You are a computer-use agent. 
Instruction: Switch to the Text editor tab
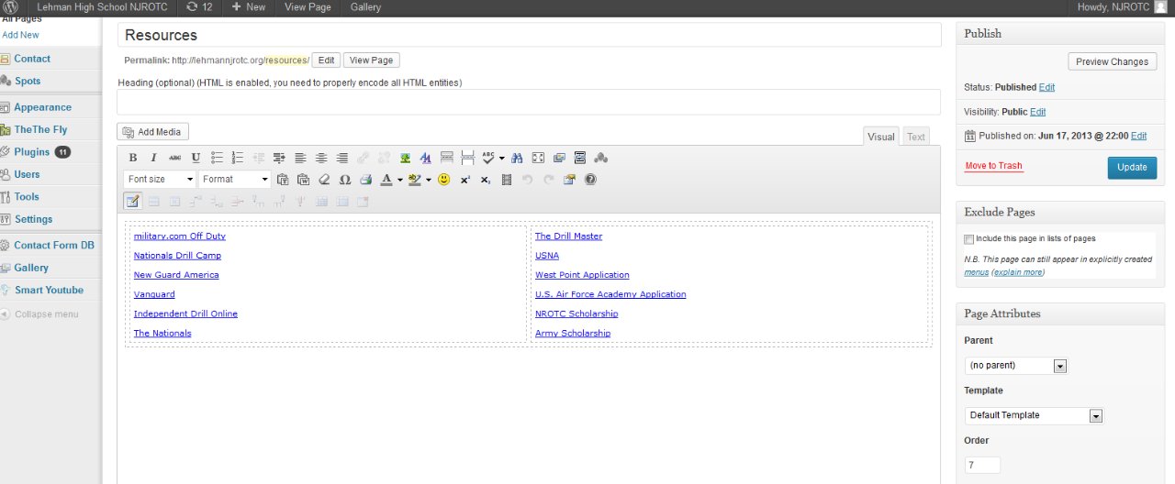[916, 137]
